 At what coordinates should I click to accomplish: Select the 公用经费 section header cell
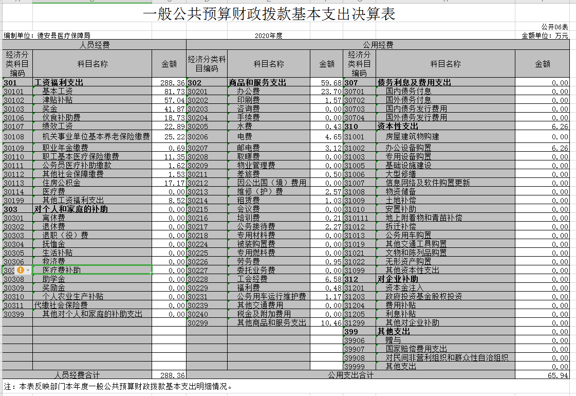[x=378, y=45]
